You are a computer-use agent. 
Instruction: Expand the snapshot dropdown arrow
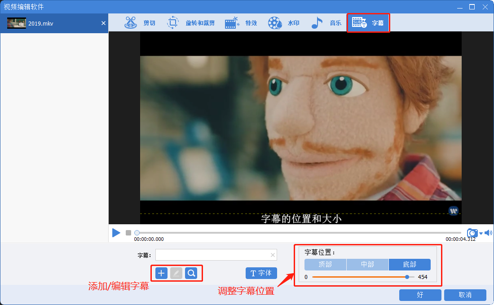[x=481, y=234]
